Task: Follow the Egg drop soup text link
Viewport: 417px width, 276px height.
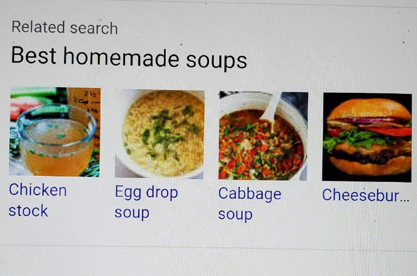Action: point(146,202)
